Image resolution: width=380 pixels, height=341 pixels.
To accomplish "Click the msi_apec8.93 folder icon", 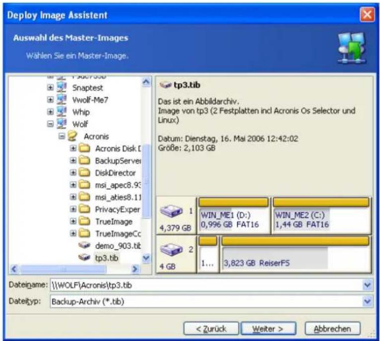I will pyautogui.click(x=84, y=185).
